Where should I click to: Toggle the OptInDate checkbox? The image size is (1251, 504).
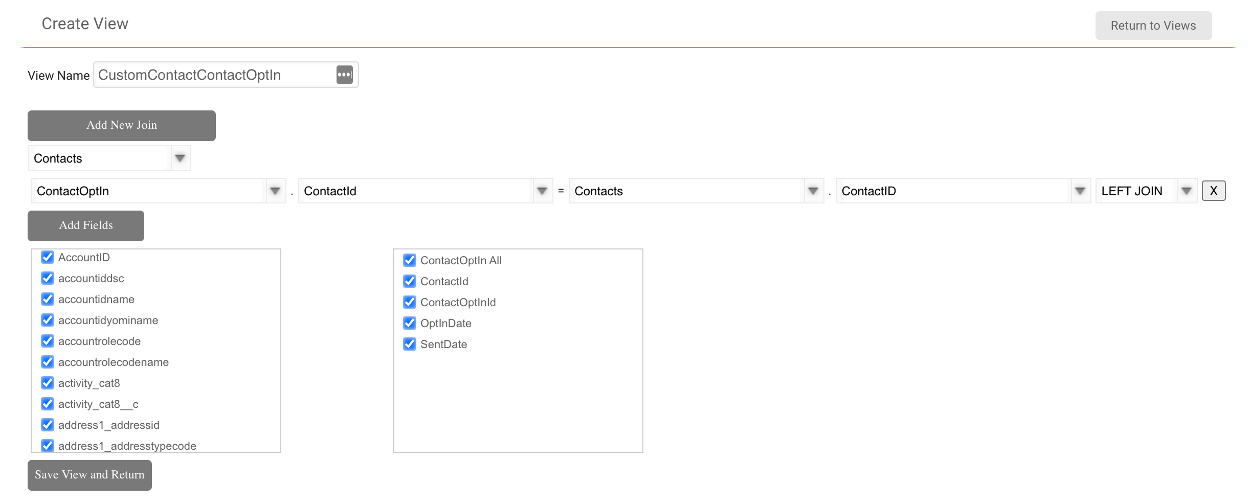pyautogui.click(x=410, y=323)
